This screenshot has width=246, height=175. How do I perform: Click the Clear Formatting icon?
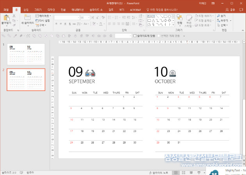pos(103,18)
